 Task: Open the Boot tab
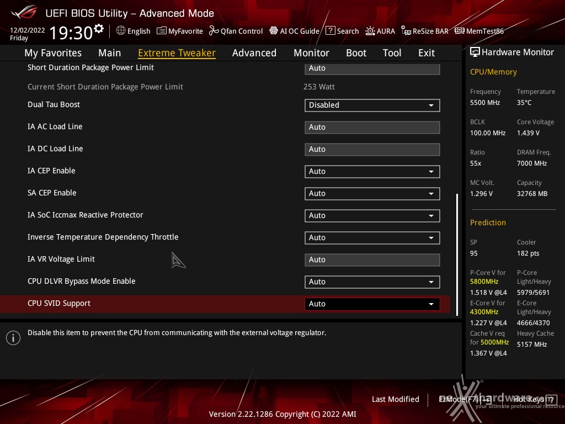(x=356, y=53)
